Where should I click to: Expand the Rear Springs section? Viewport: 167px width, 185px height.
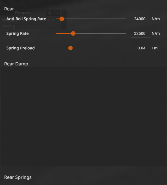coord(18,177)
